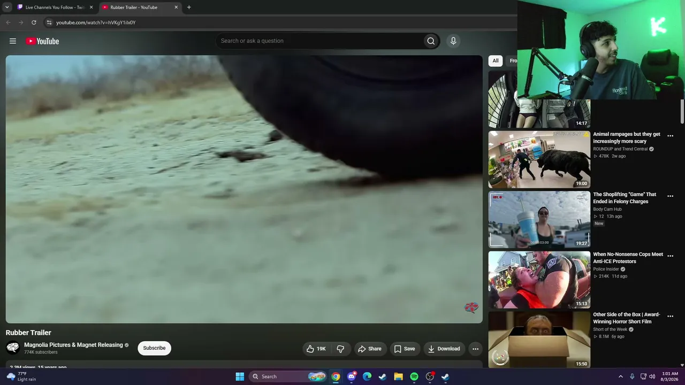Image resolution: width=685 pixels, height=385 pixels.
Task: Click the 14:17 video thumbnail
Action: 539,113
